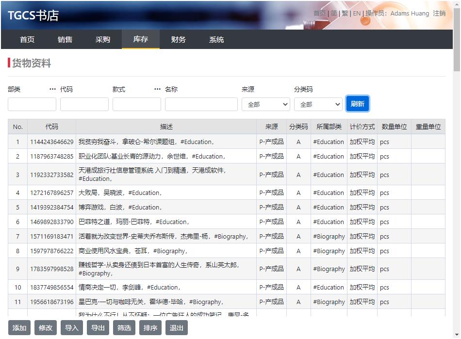
Task: Click the 重量单位 column header
Action: (x=428, y=127)
